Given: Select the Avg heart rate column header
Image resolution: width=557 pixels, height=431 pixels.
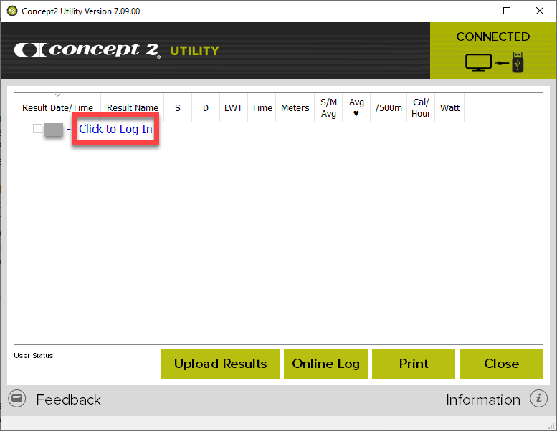Looking at the screenshot, I should point(356,107).
